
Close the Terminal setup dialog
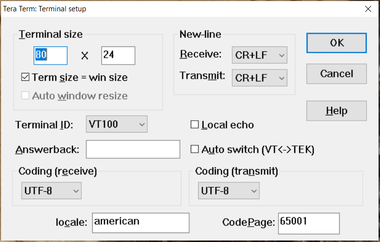(x=368, y=9)
